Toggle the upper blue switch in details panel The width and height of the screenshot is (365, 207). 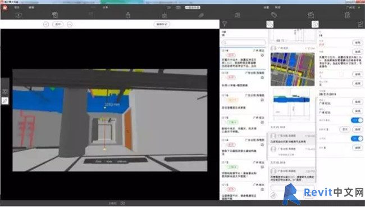point(357,120)
